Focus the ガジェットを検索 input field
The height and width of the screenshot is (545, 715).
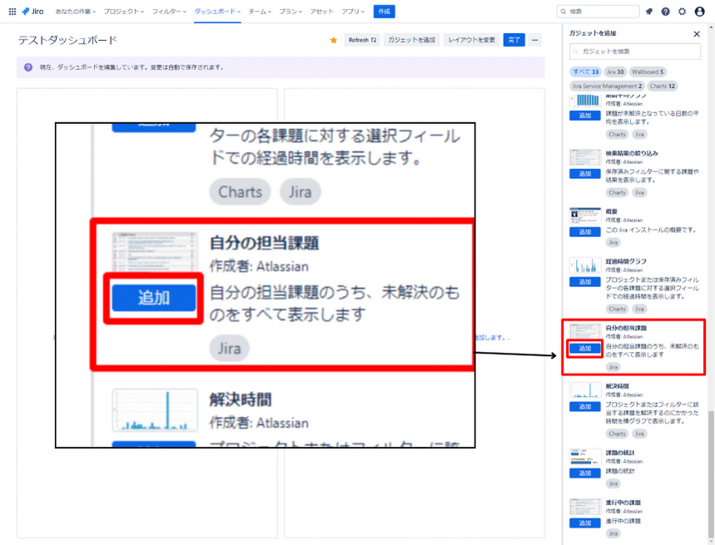[635, 52]
